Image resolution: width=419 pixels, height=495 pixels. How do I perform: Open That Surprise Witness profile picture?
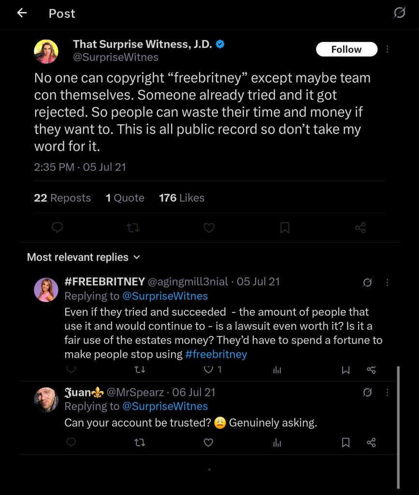(x=46, y=51)
